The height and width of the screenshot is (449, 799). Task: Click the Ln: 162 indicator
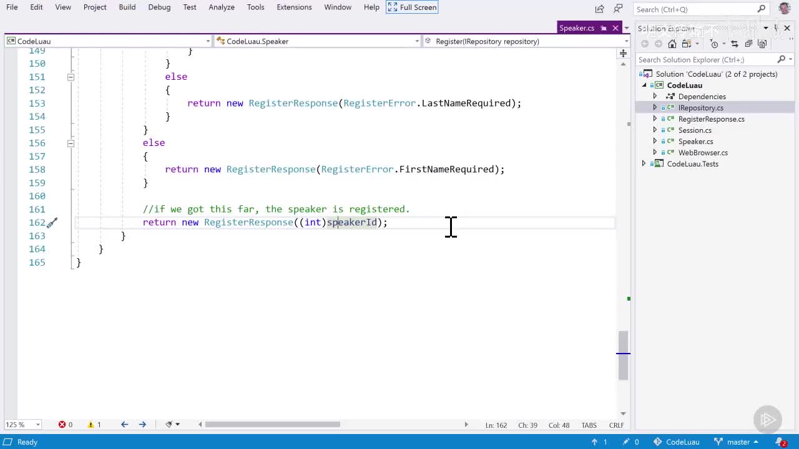(496, 425)
